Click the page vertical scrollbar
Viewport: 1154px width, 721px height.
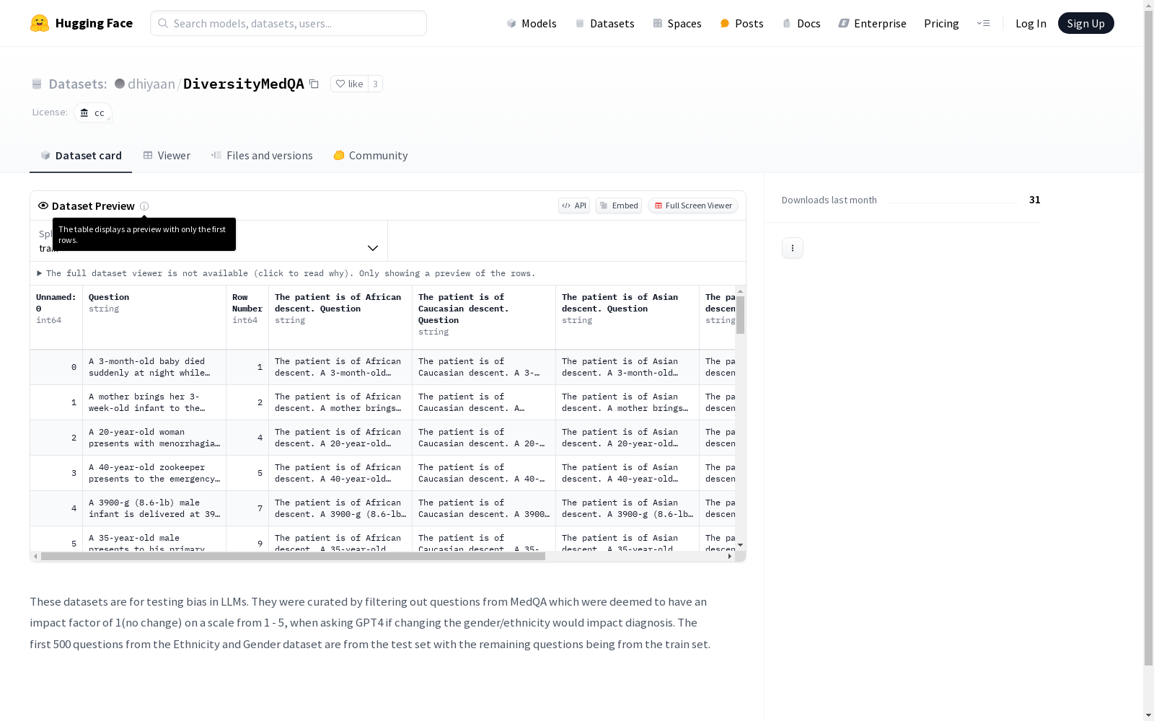coord(1148,339)
